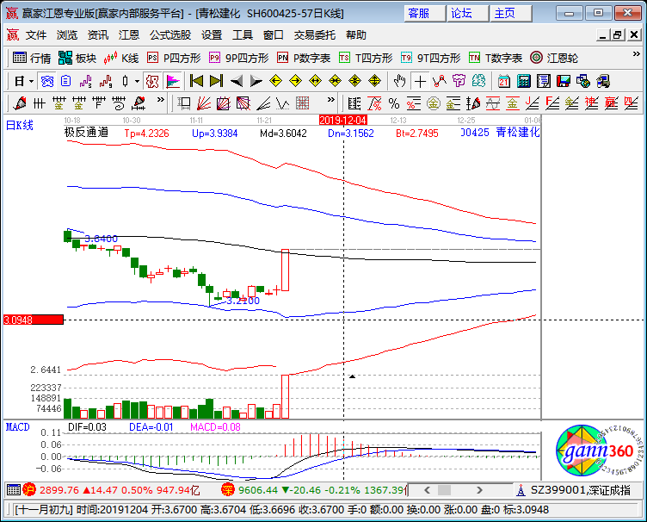
Task: Click the bottom scrollbar right arrow
Action: (479, 490)
